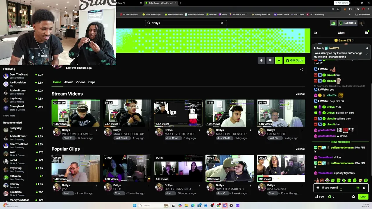Viewport: 372px width, 209px height.
Task: Switch to the Clips channel tab
Action: pos(92,82)
